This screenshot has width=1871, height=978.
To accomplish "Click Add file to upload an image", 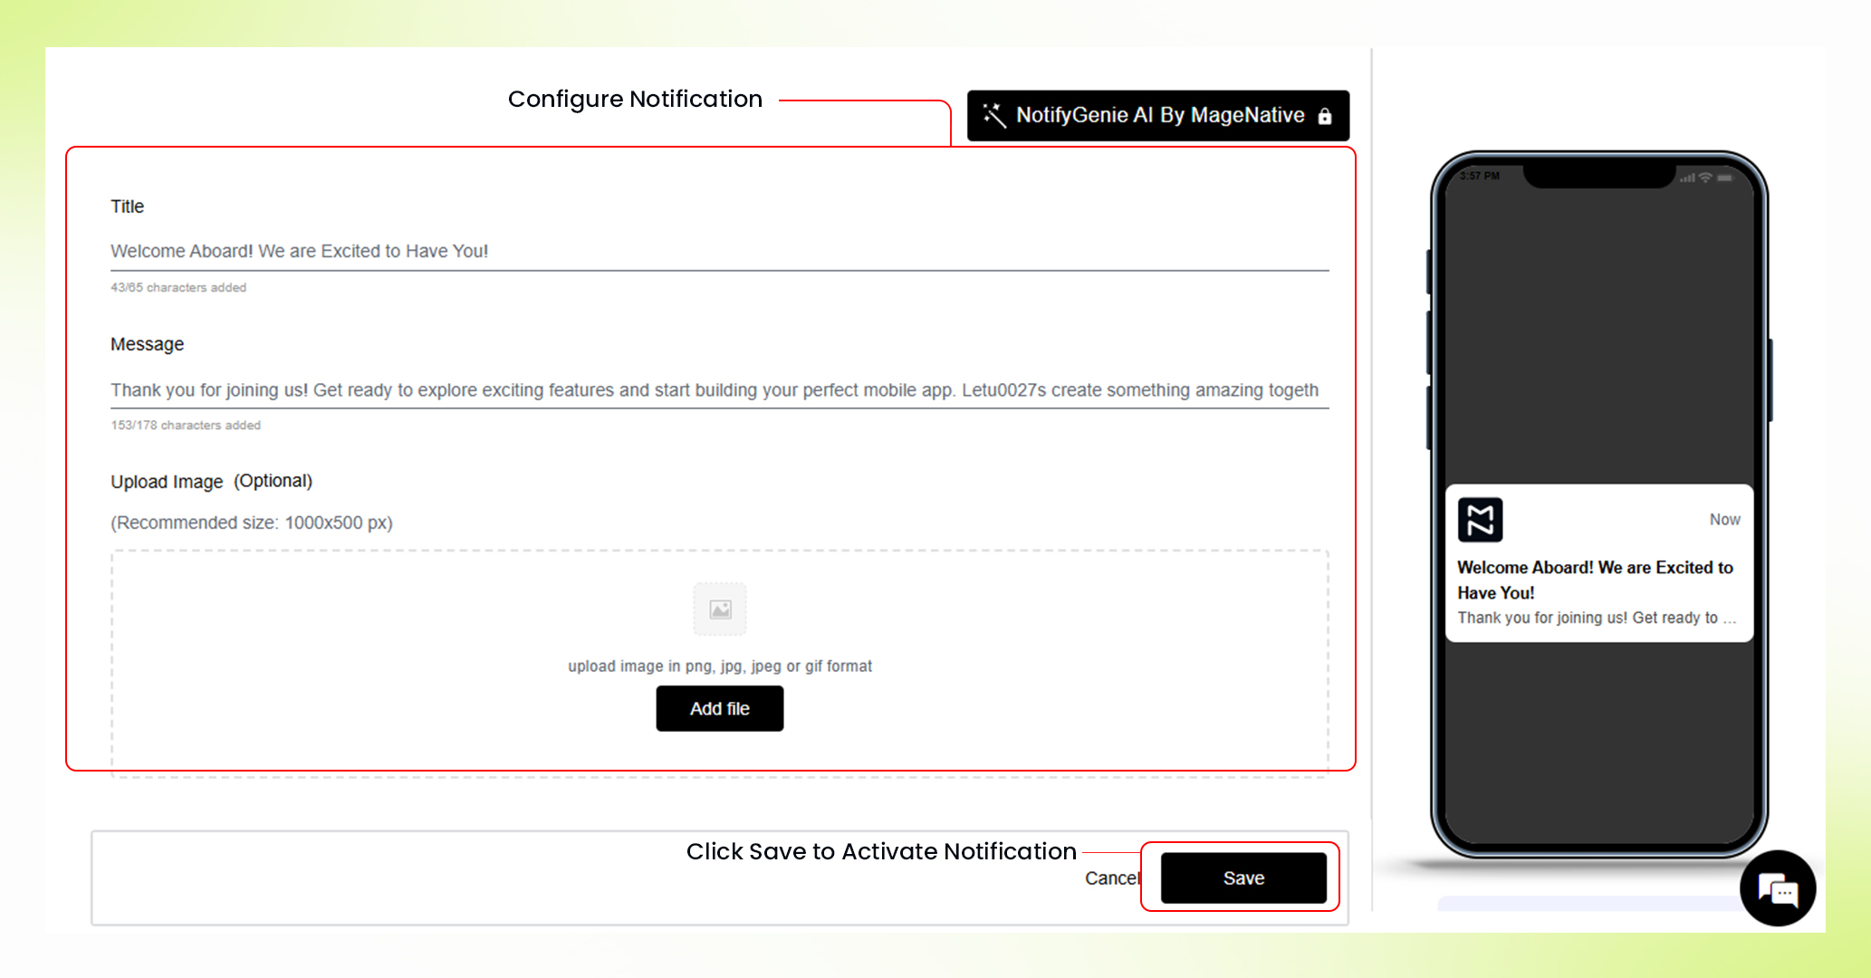I will 719,708.
